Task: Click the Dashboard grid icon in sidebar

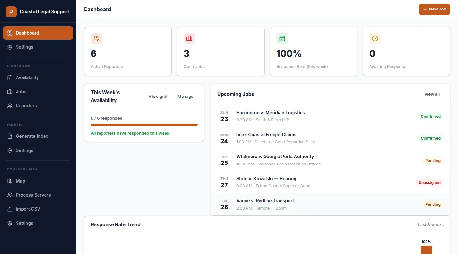Action: point(10,33)
